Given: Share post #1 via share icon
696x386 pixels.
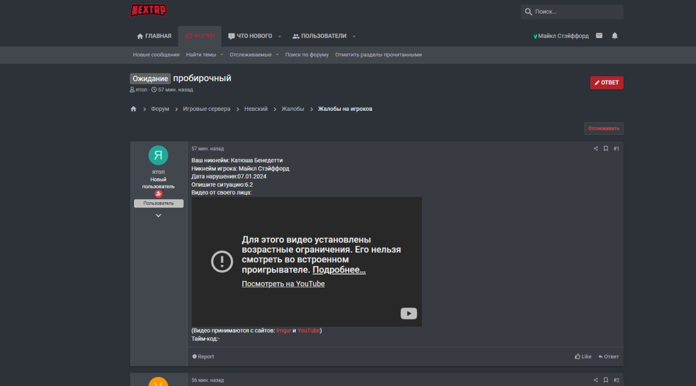Looking at the screenshot, I should tap(595, 149).
